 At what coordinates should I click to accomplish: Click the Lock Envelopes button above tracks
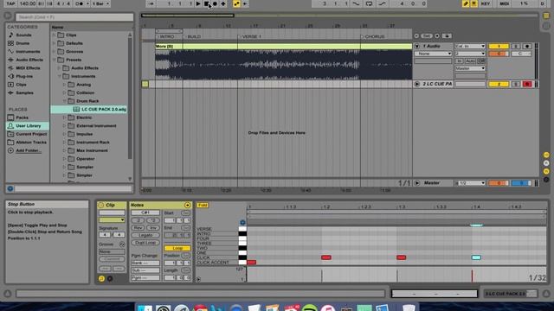click(x=447, y=36)
